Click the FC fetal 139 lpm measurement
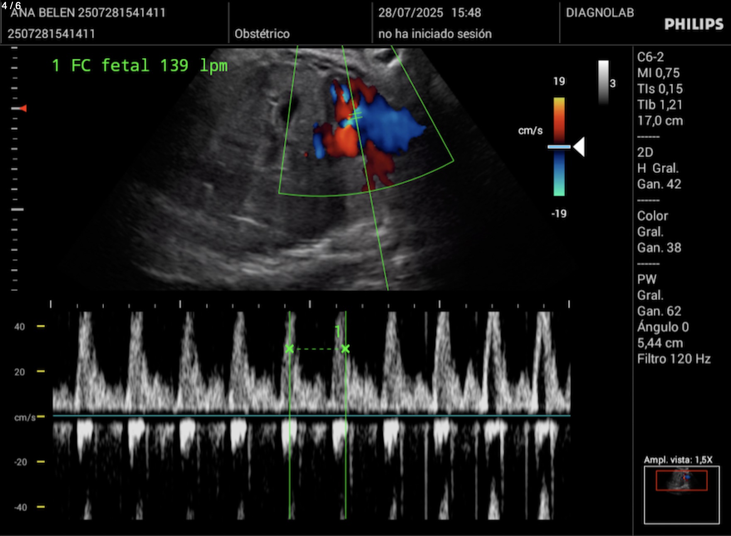 point(140,66)
